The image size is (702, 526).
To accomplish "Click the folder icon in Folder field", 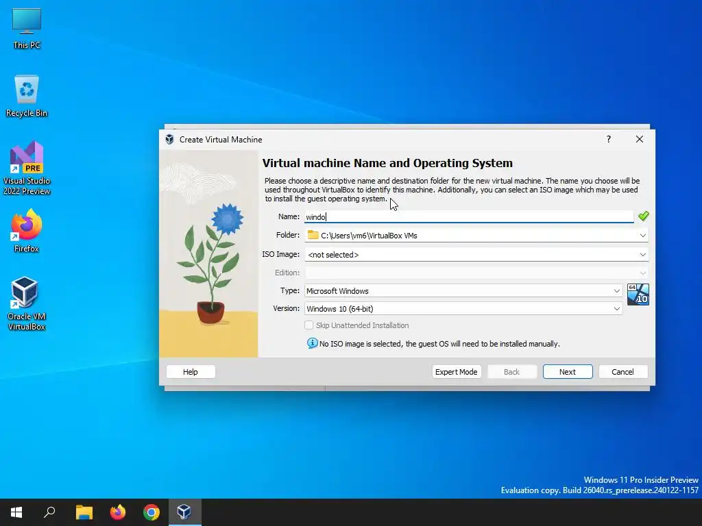I will (313, 235).
